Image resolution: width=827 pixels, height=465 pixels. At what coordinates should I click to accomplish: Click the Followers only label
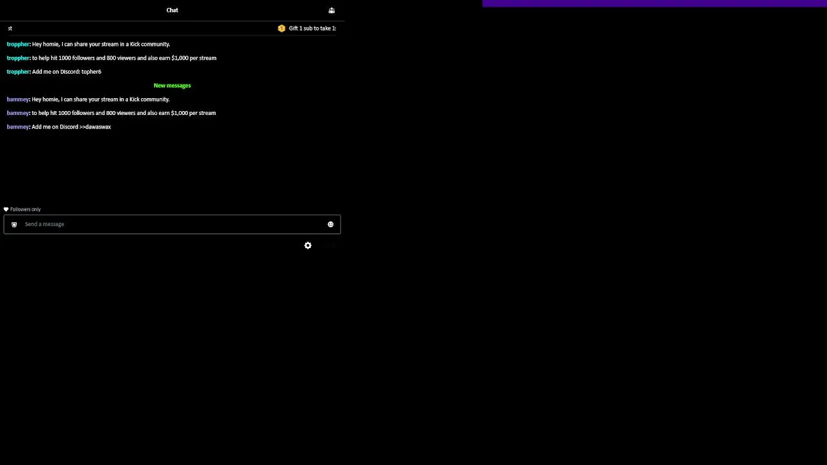click(25, 209)
